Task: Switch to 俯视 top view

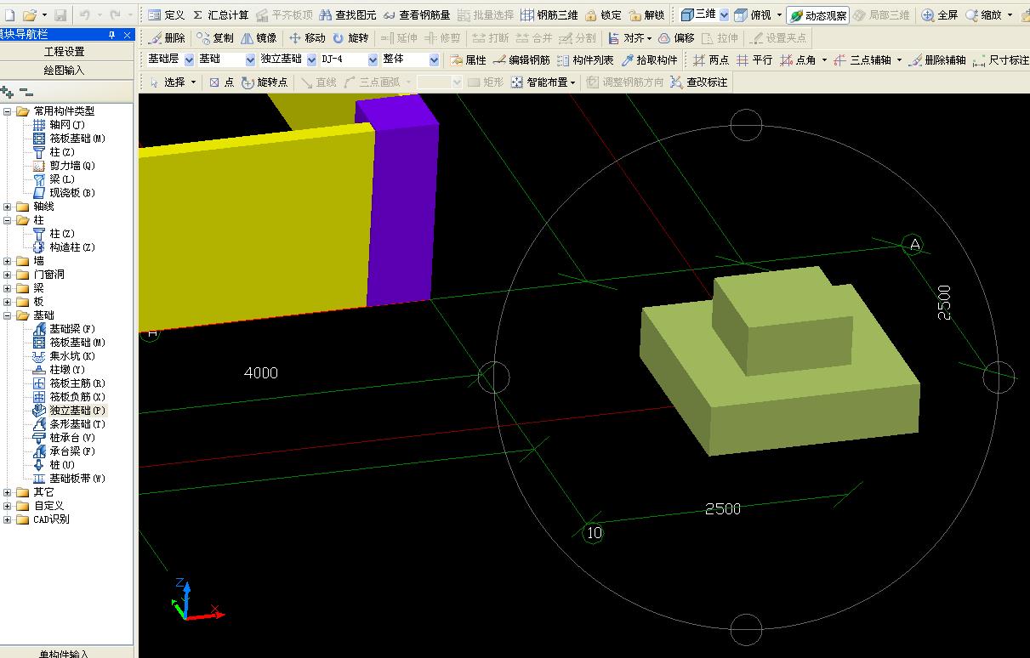Action: pyautogui.click(x=753, y=15)
